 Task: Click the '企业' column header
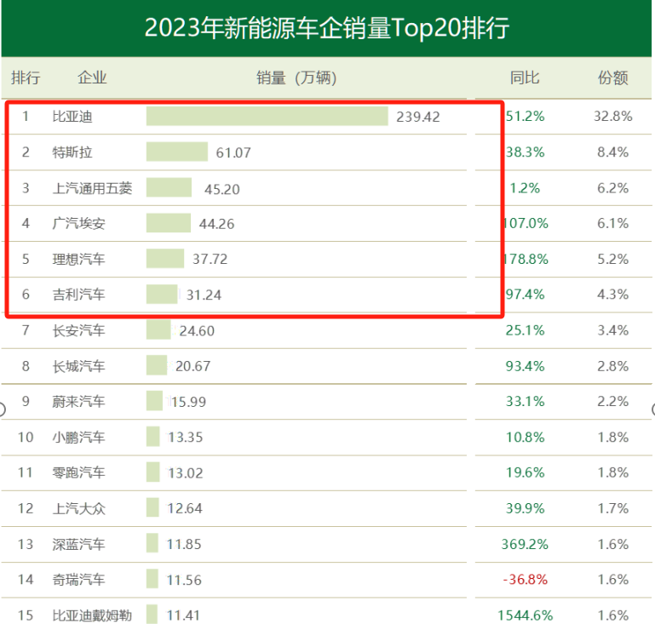tap(92, 78)
